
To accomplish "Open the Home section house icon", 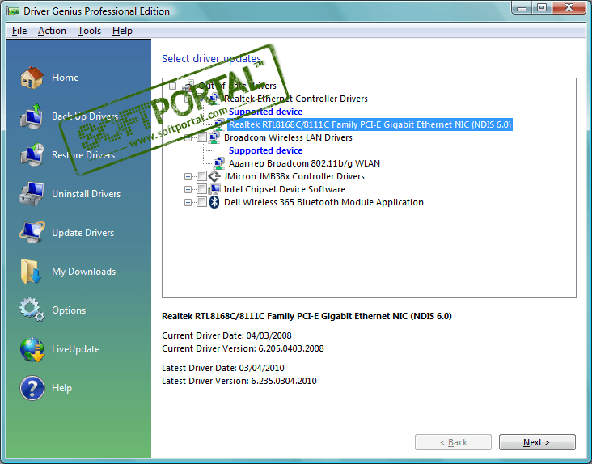I will 32,78.
